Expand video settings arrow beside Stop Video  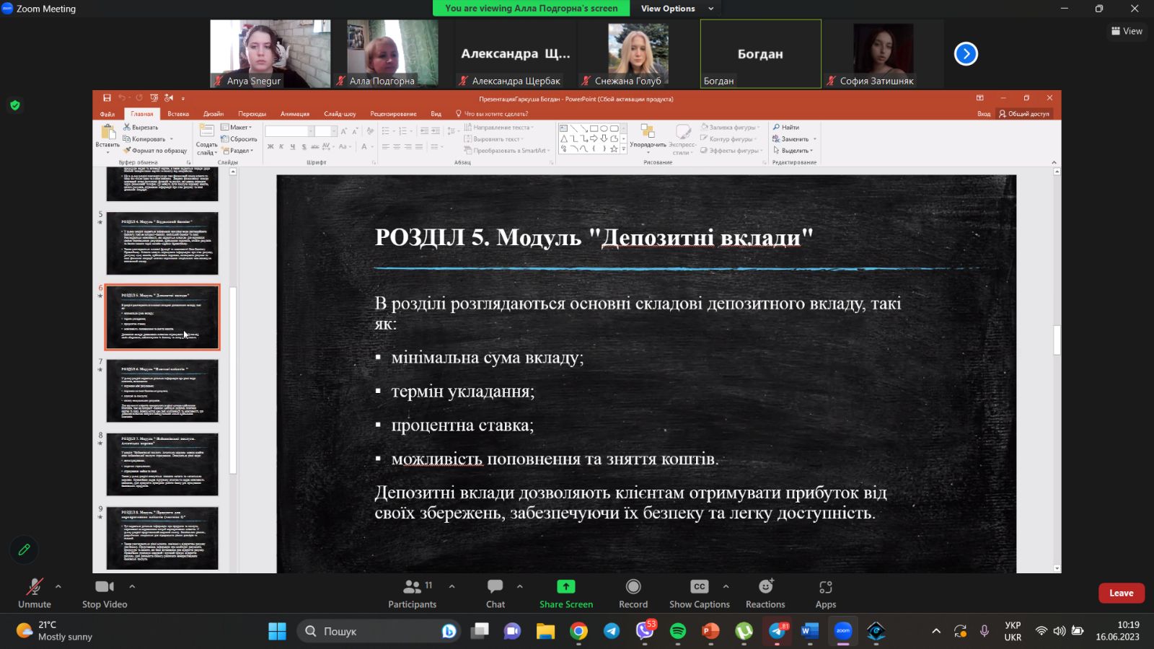click(x=132, y=586)
